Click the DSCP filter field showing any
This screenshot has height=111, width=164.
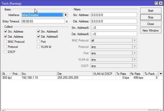[112, 66]
